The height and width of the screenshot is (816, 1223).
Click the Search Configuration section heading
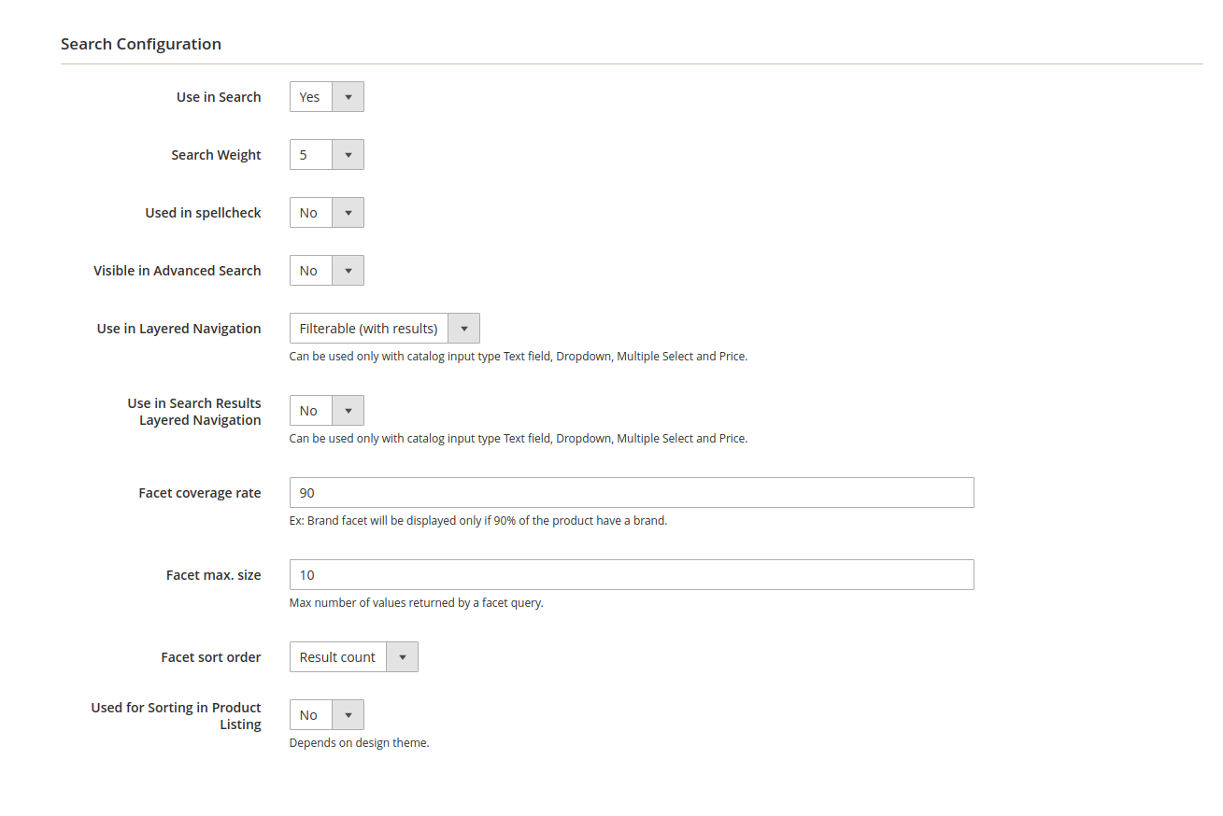coord(140,44)
